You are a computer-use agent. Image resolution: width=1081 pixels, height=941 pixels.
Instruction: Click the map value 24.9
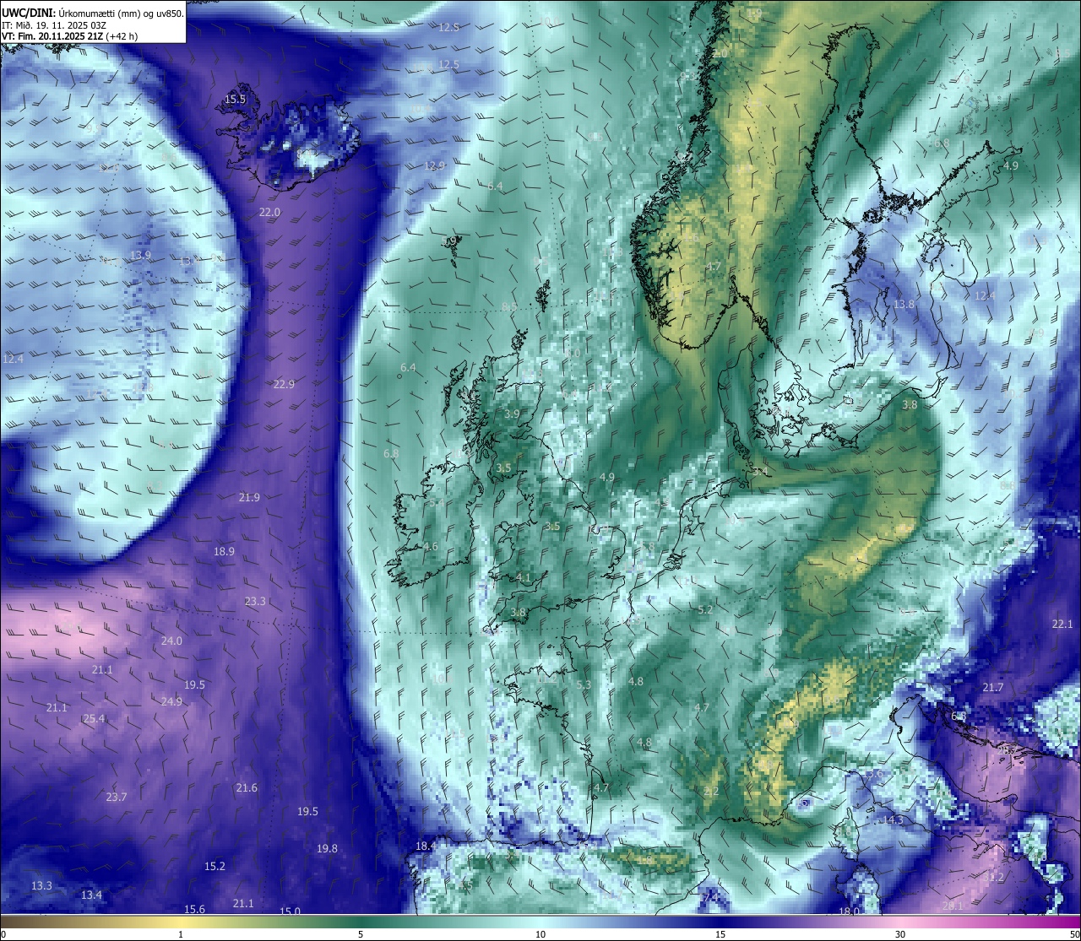click(171, 702)
